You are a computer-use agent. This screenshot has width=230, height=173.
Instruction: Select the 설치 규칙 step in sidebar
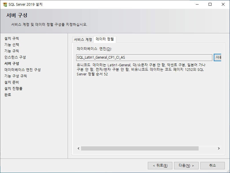pos(12,38)
